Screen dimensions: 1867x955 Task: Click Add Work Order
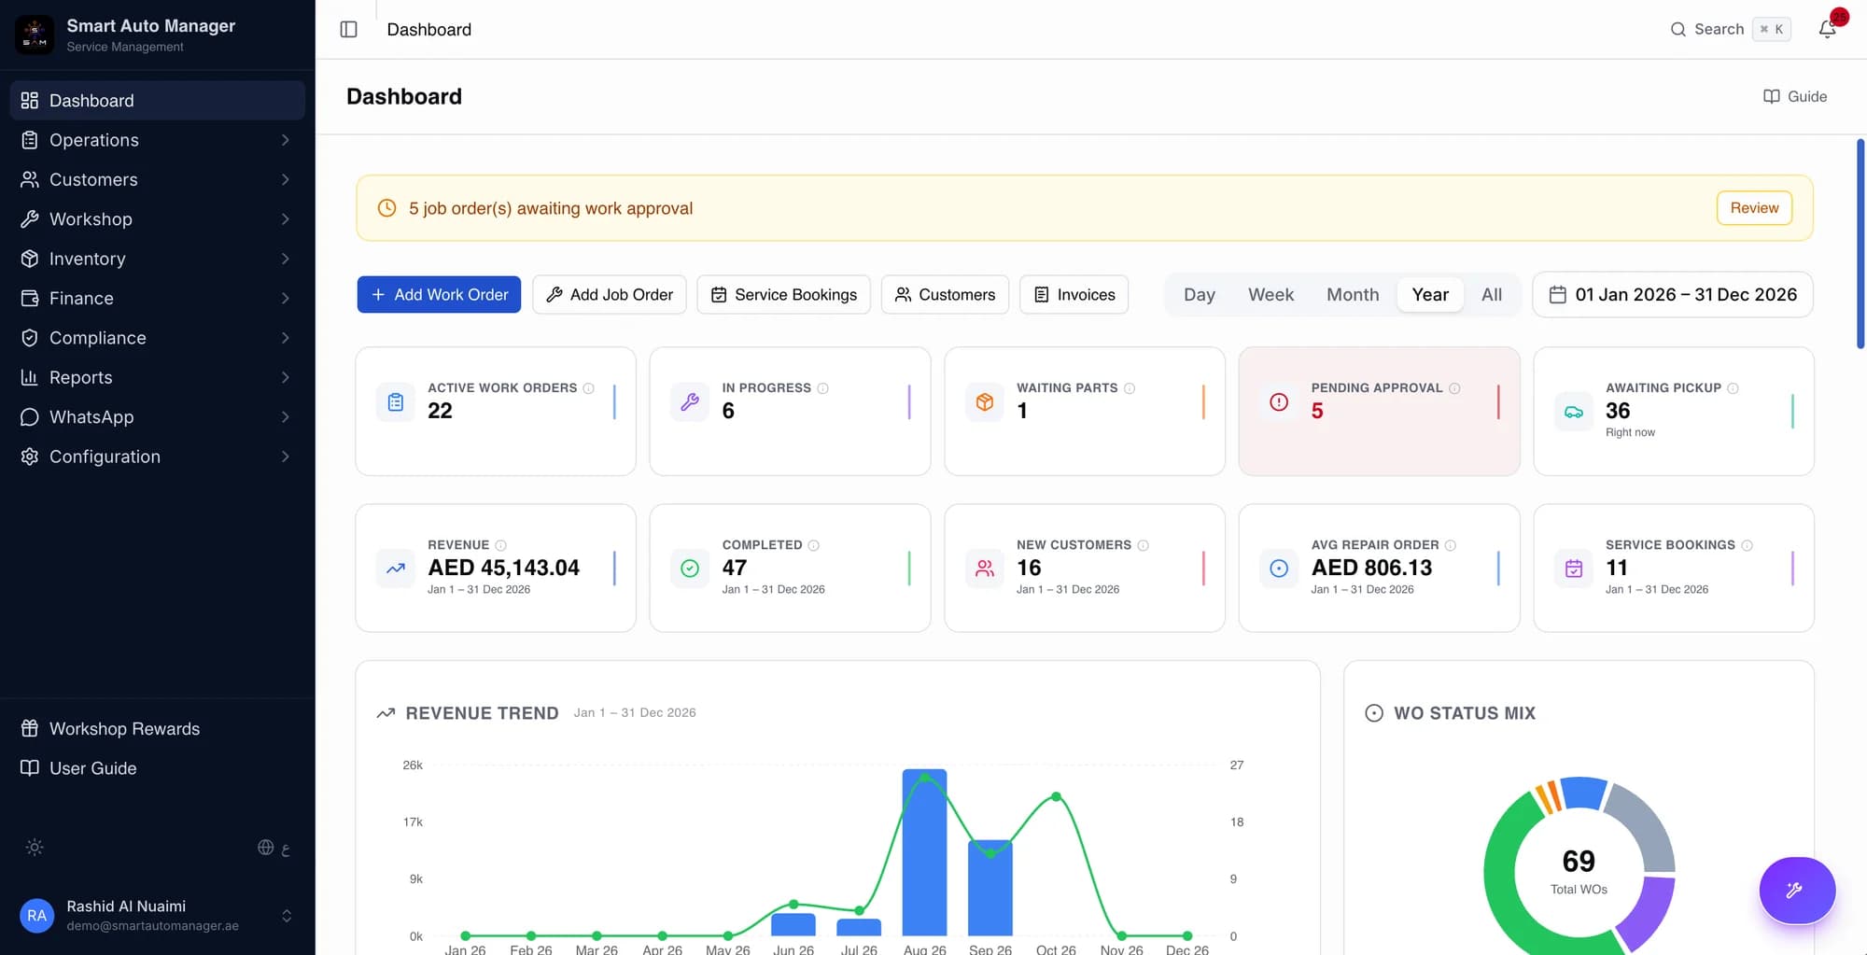point(439,295)
